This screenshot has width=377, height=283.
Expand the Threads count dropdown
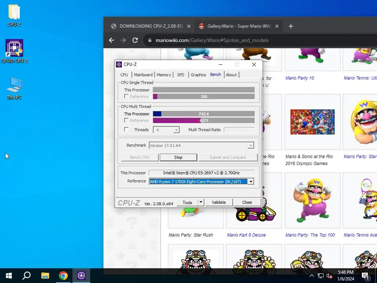coord(176,130)
